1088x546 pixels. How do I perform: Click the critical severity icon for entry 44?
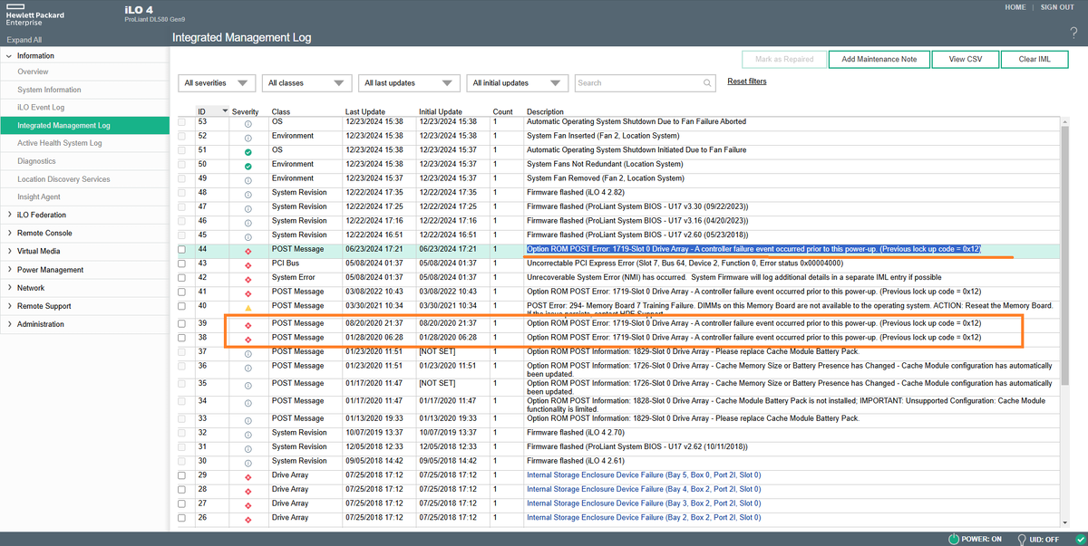[x=248, y=249]
